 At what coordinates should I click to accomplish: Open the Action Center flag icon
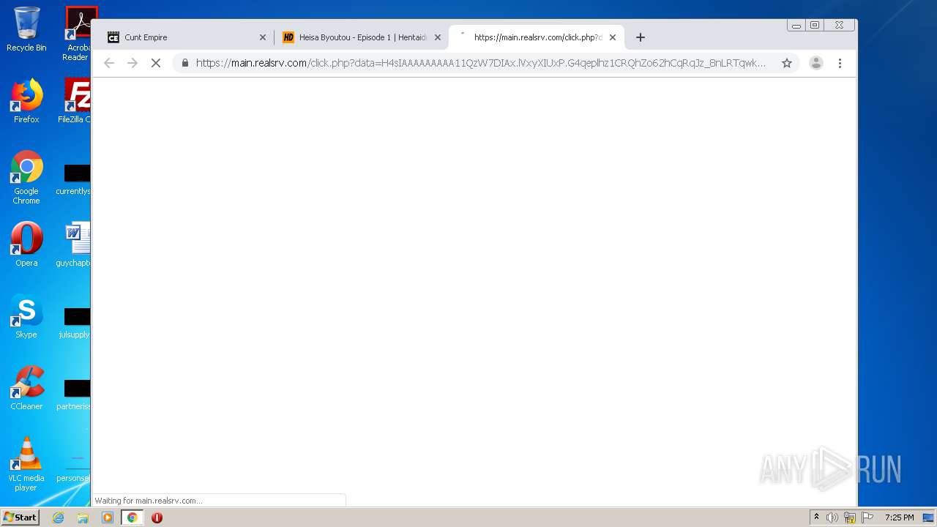pyautogui.click(x=867, y=517)
